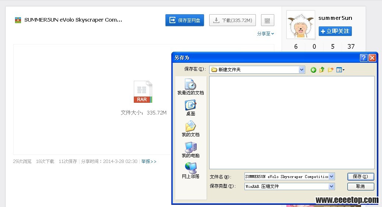
Task: Click the Up one level folder icon
Action: pos(322,70)
